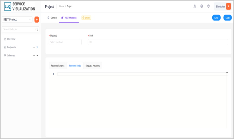The width and height of the screenshot is (234, 139).
Task: Click the Schemas icon in sidebar
Action: 5,55
